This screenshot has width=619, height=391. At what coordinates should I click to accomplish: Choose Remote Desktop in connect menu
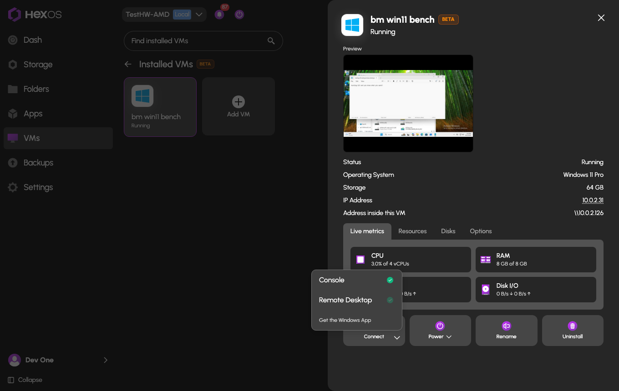click(x=356, y=300)
